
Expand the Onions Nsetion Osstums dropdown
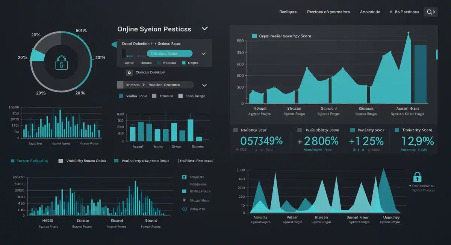click(204, 85)
